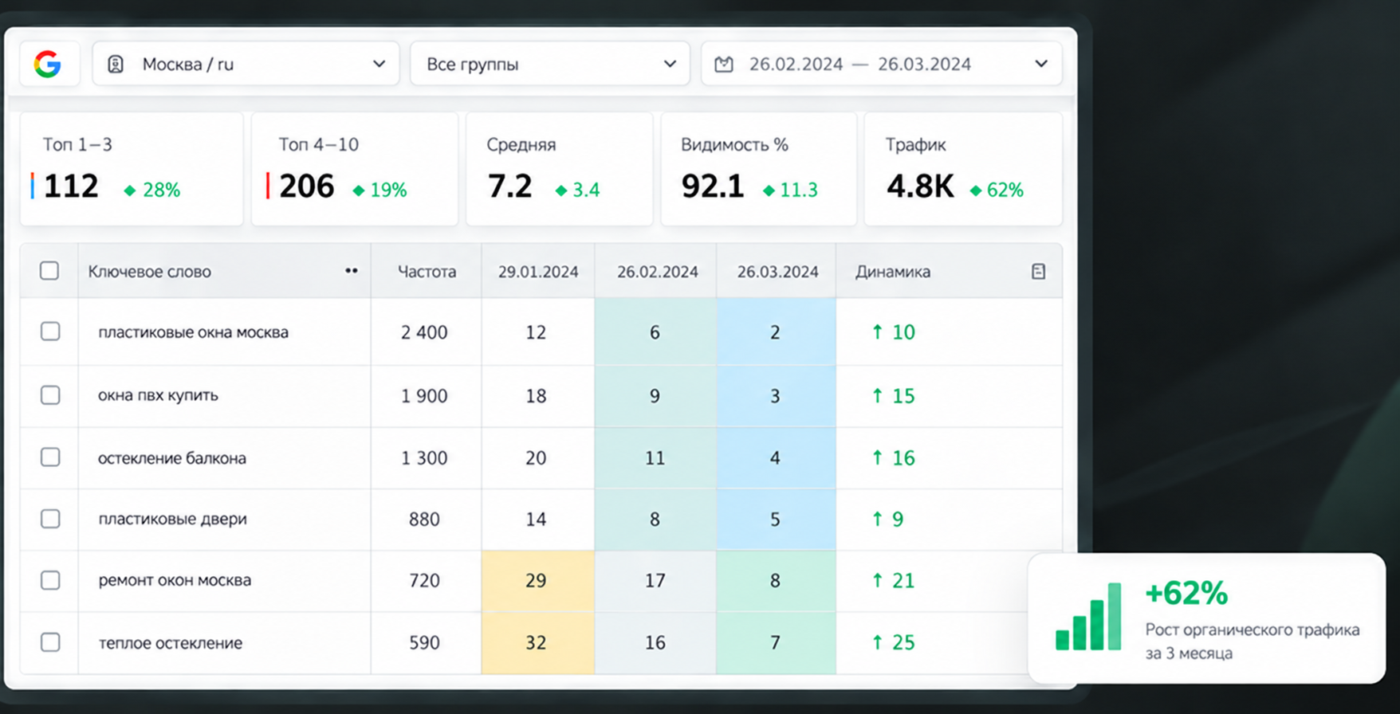Check the box for ремонт окон москва
Viewport: 1400px width, 714px height.
point(50,580)
